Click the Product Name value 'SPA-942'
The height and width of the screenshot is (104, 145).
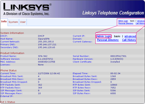(x=43, y=56)
